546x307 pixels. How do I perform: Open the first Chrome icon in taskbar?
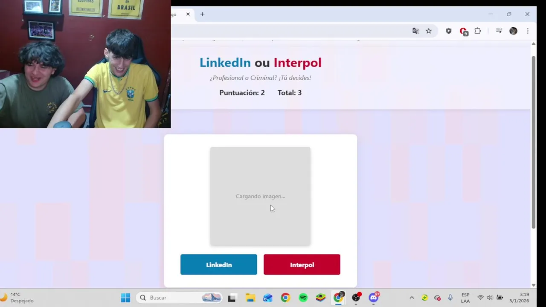(x=285, y=298)
